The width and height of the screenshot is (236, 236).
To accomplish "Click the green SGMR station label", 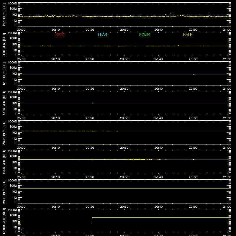I will coord(144,35).
